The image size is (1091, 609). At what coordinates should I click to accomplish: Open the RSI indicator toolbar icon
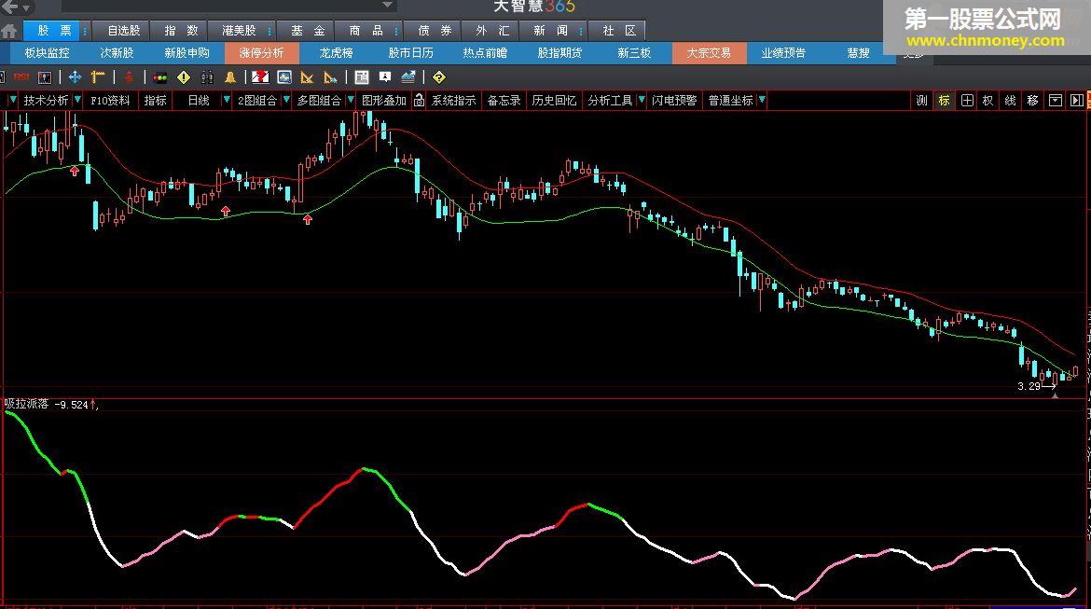tap(21, 76)
